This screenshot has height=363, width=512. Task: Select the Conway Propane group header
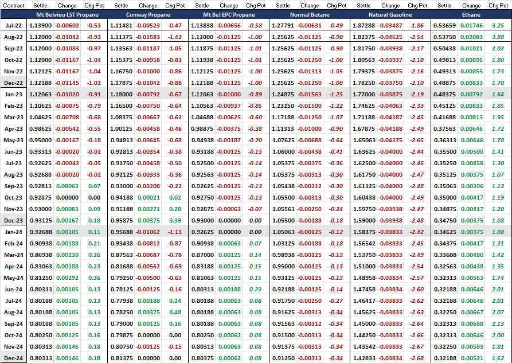click(148, 15)
